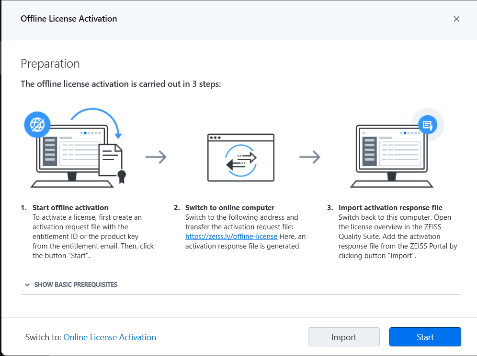Click the Start offline activation step heading
The width and height of the screenshot is (477, 356).
(x=69, y=207)
